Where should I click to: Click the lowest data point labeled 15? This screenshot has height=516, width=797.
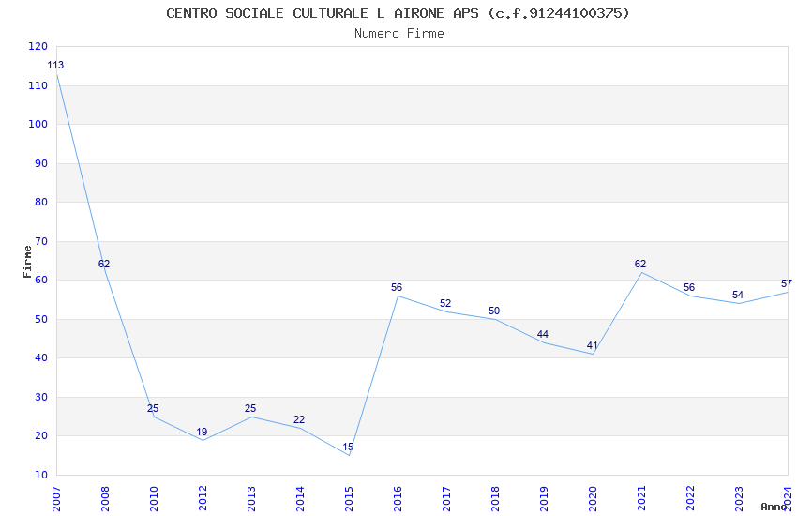point(348,447)
